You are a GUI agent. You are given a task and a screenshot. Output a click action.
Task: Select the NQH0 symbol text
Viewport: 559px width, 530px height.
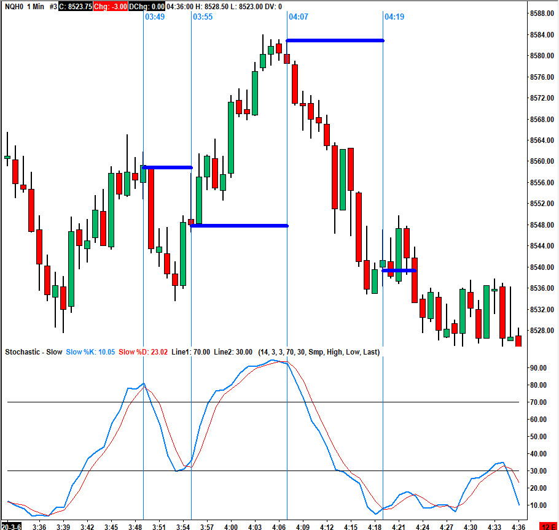14,6
